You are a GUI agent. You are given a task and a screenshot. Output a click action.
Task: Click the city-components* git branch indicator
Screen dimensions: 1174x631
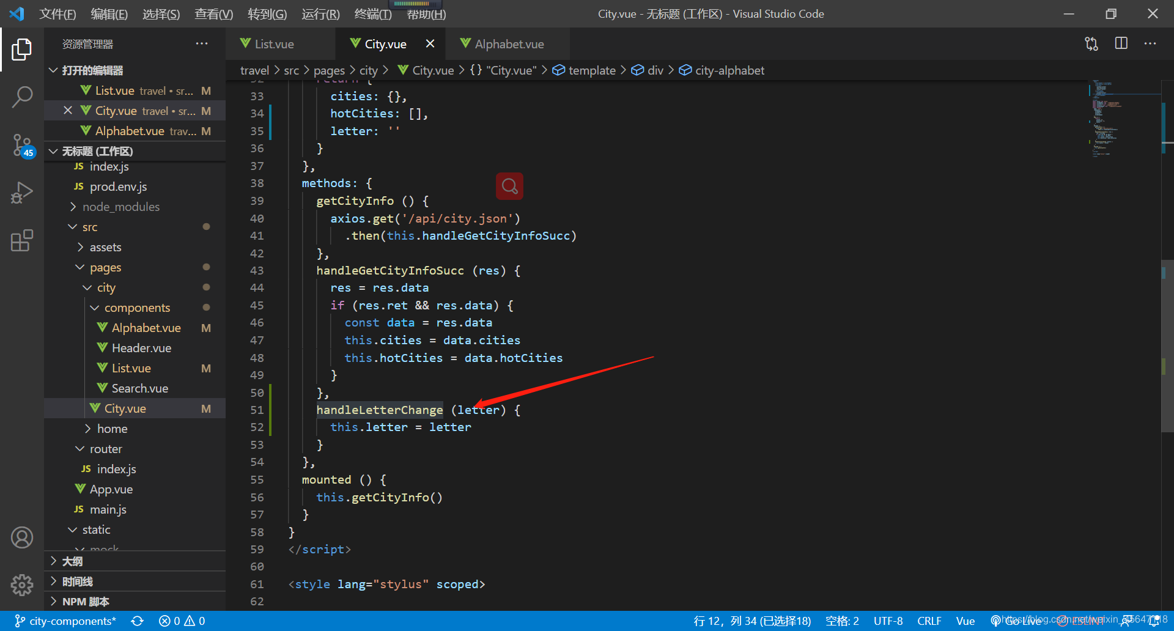(65, 621)
